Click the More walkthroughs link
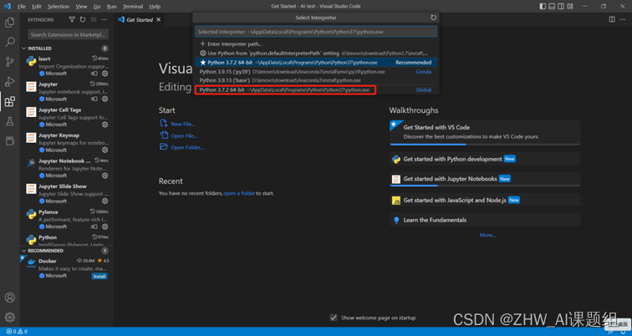The width and height of the screenshot is (632, 336). coord(487,235)
